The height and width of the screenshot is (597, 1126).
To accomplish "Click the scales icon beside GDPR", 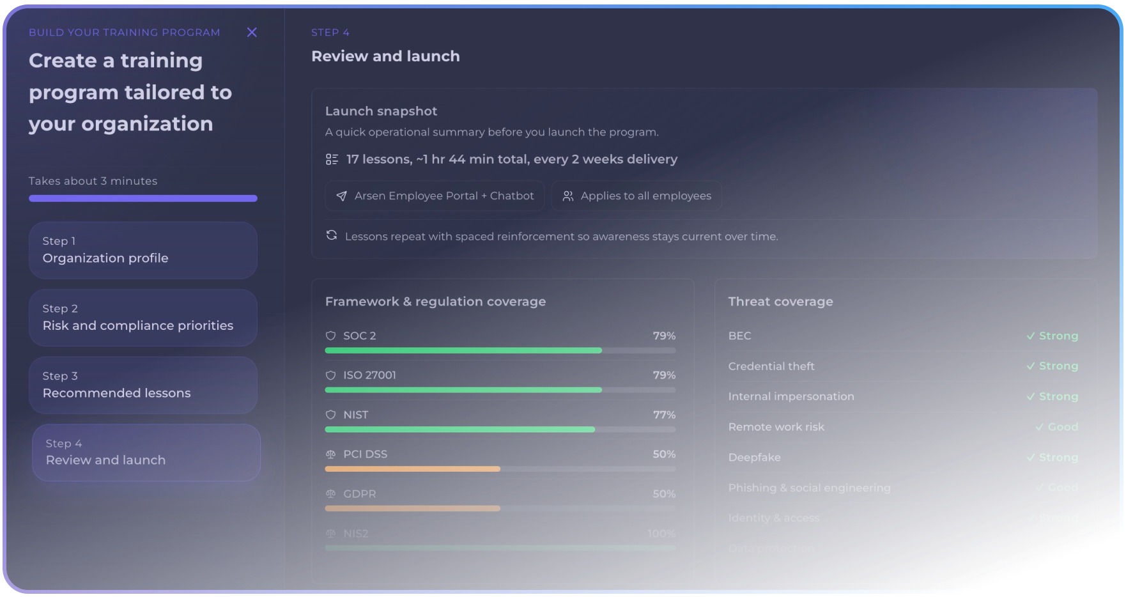I will (330, 494).
